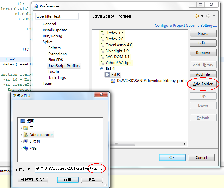Open the back history dropdown arrow
This screenshot has height=188, width=224.
point(202,16)
